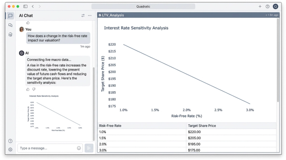Toggle the sidebar panel button in title bar
Screen dimensions: 286x160
point(25,7)
